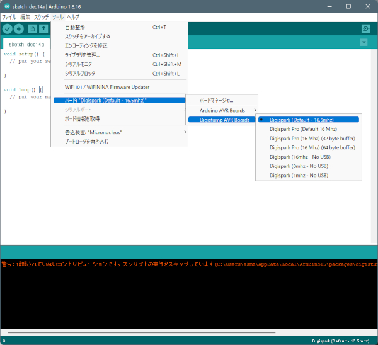
Task: Choose ボード情報を取得 menu entry
Action: (x=119, y=119)
